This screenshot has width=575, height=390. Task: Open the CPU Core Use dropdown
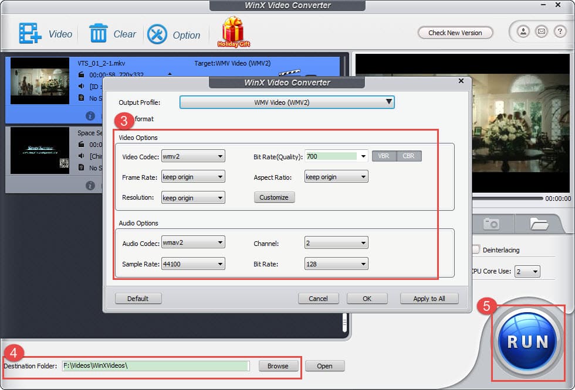(x=527, y=272)
